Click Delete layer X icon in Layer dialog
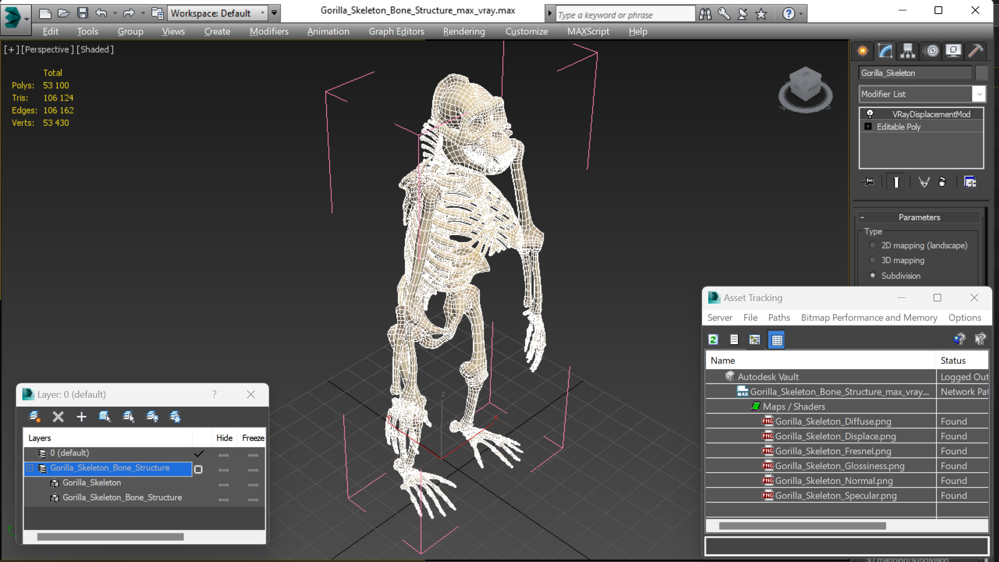 58,417
